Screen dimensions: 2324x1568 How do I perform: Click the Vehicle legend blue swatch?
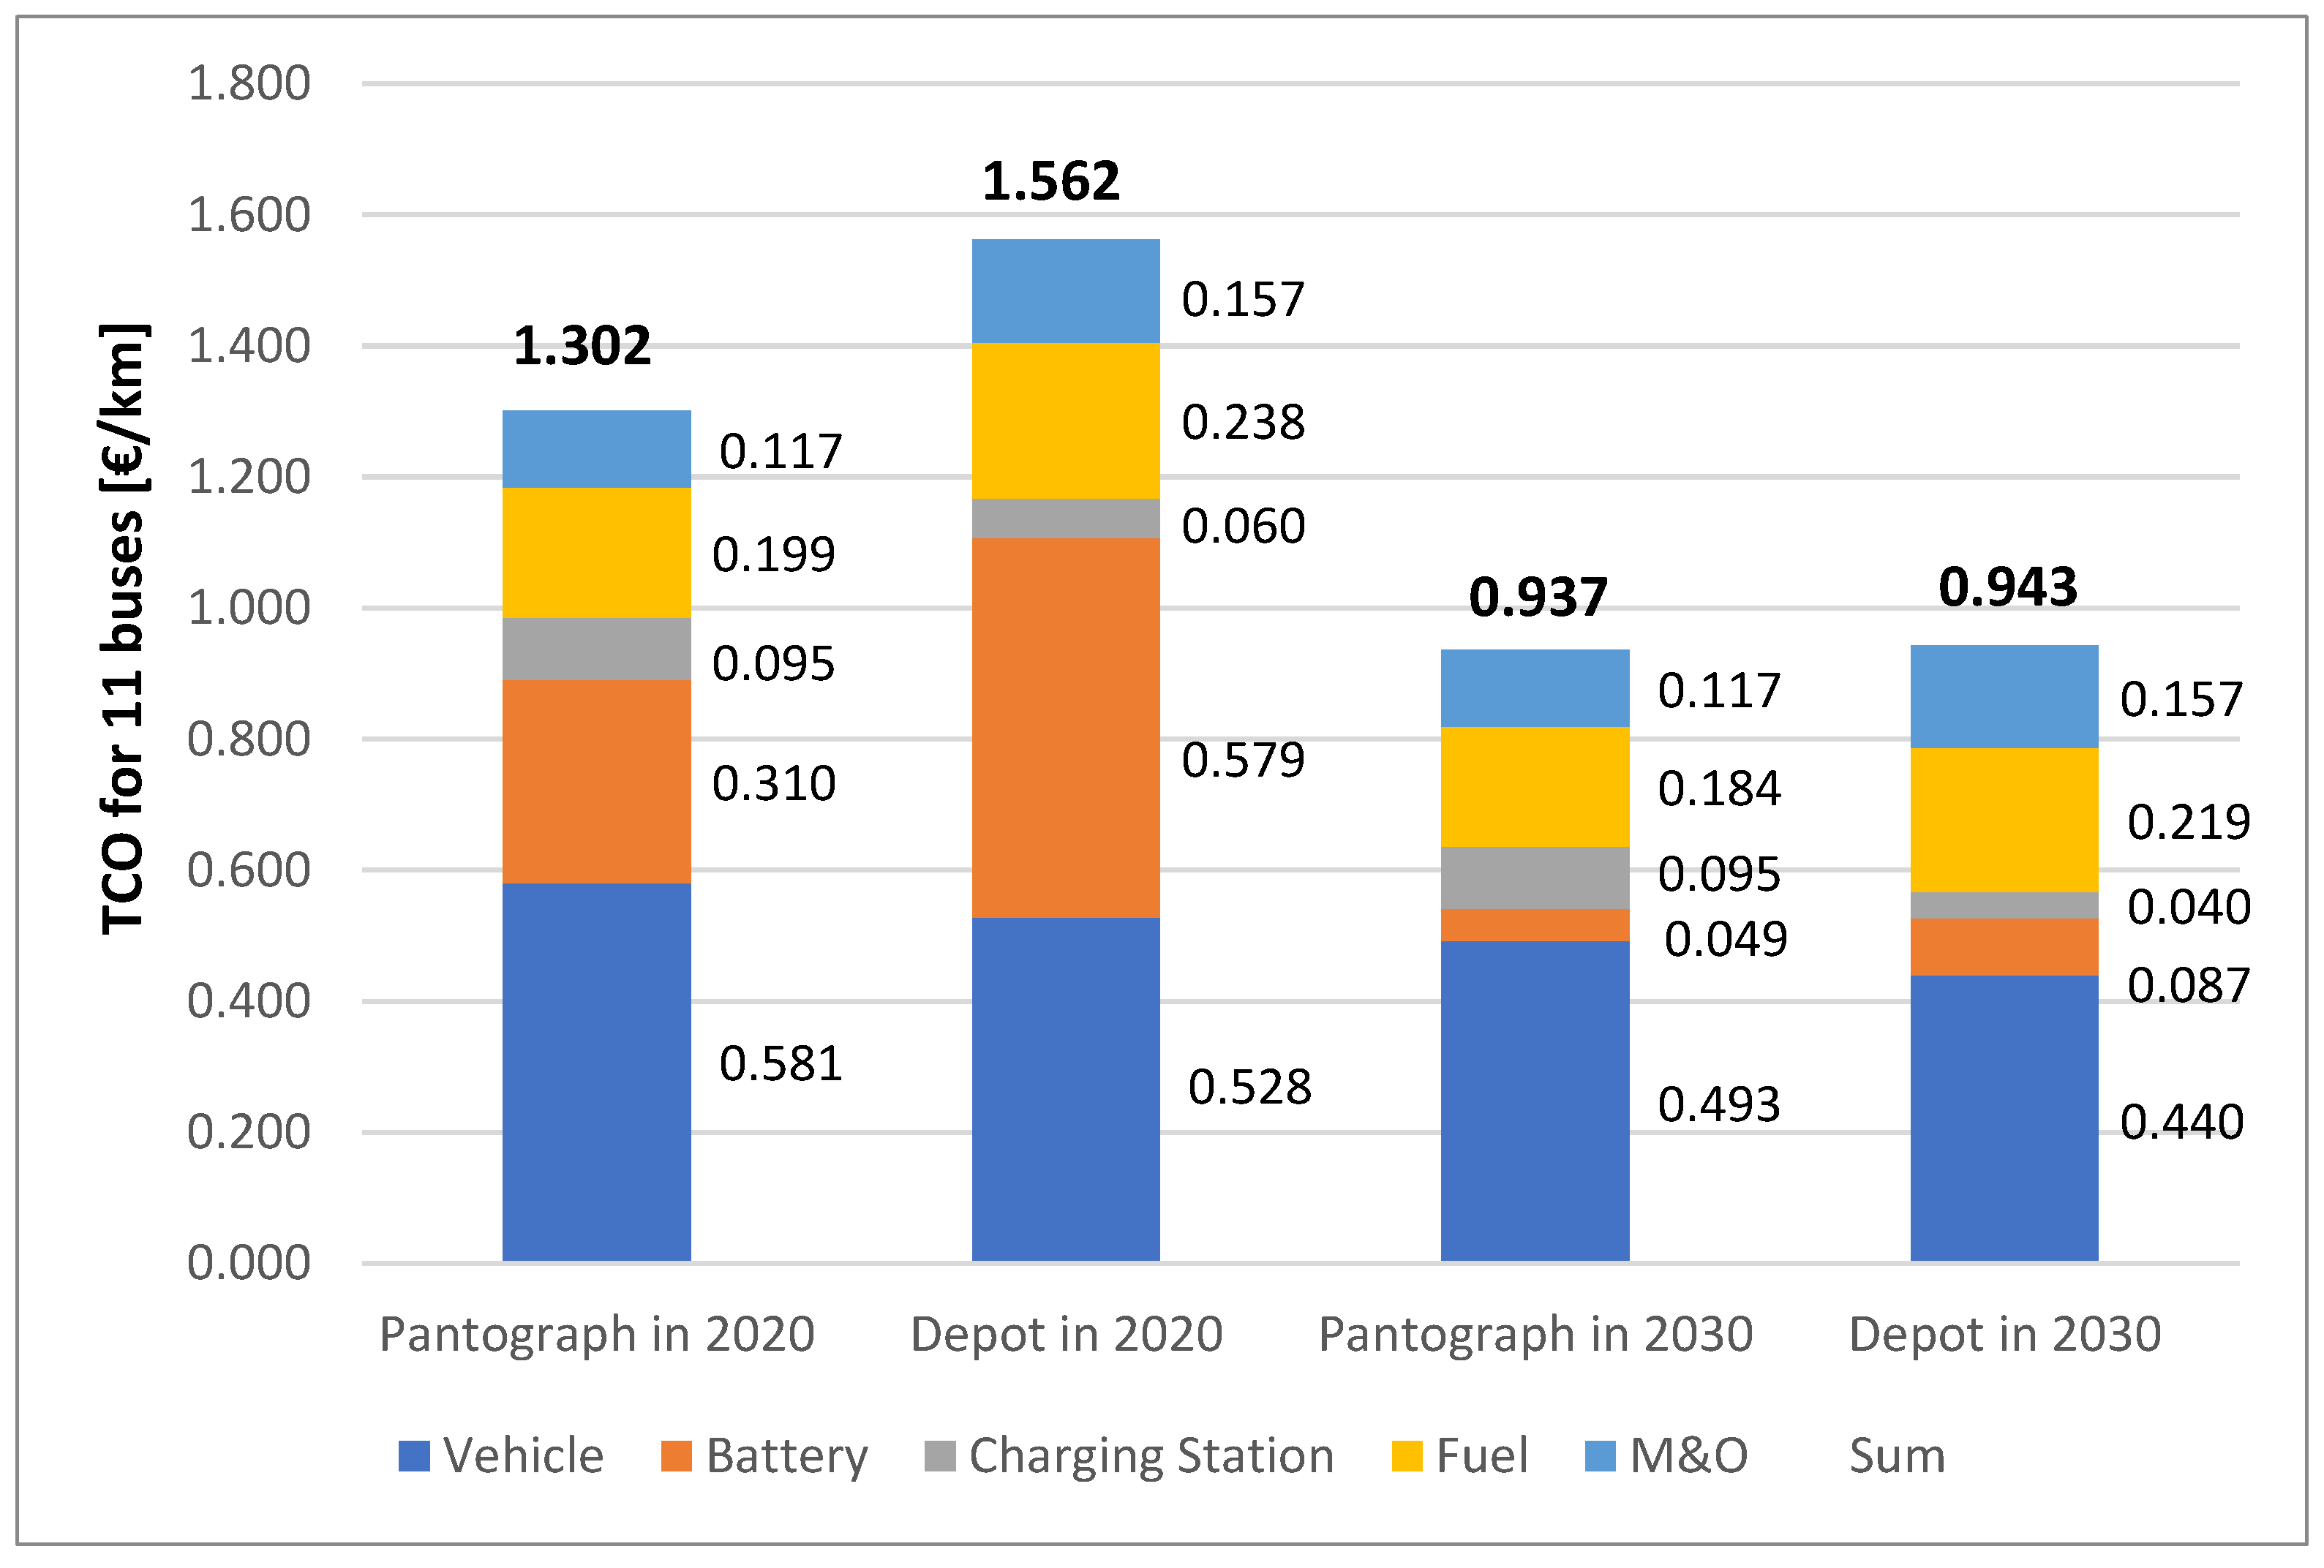414,1456
